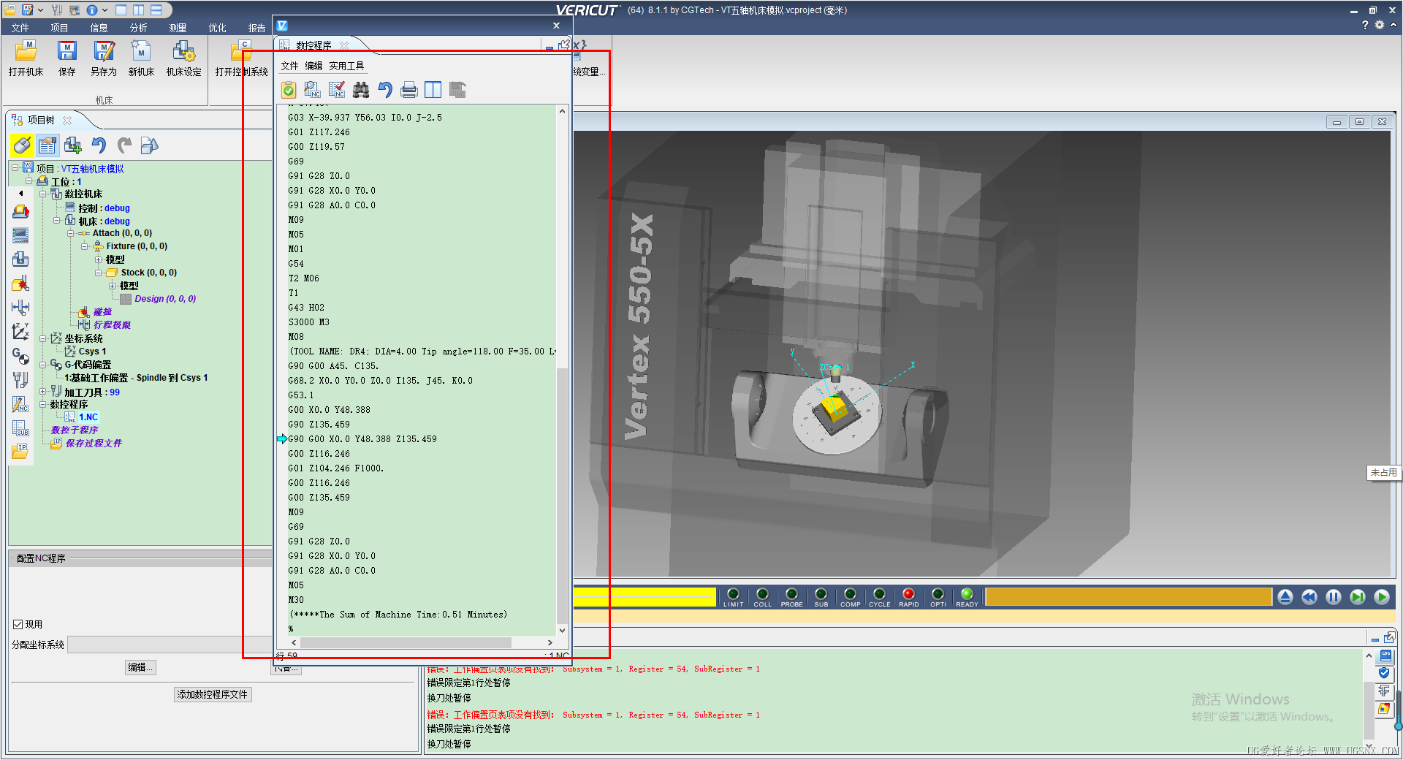The height and width of the screenshot is (760, 1403).
Task: Pause the simulation with the pause button
Action: pyautogui.click(x=1334, y=597)
